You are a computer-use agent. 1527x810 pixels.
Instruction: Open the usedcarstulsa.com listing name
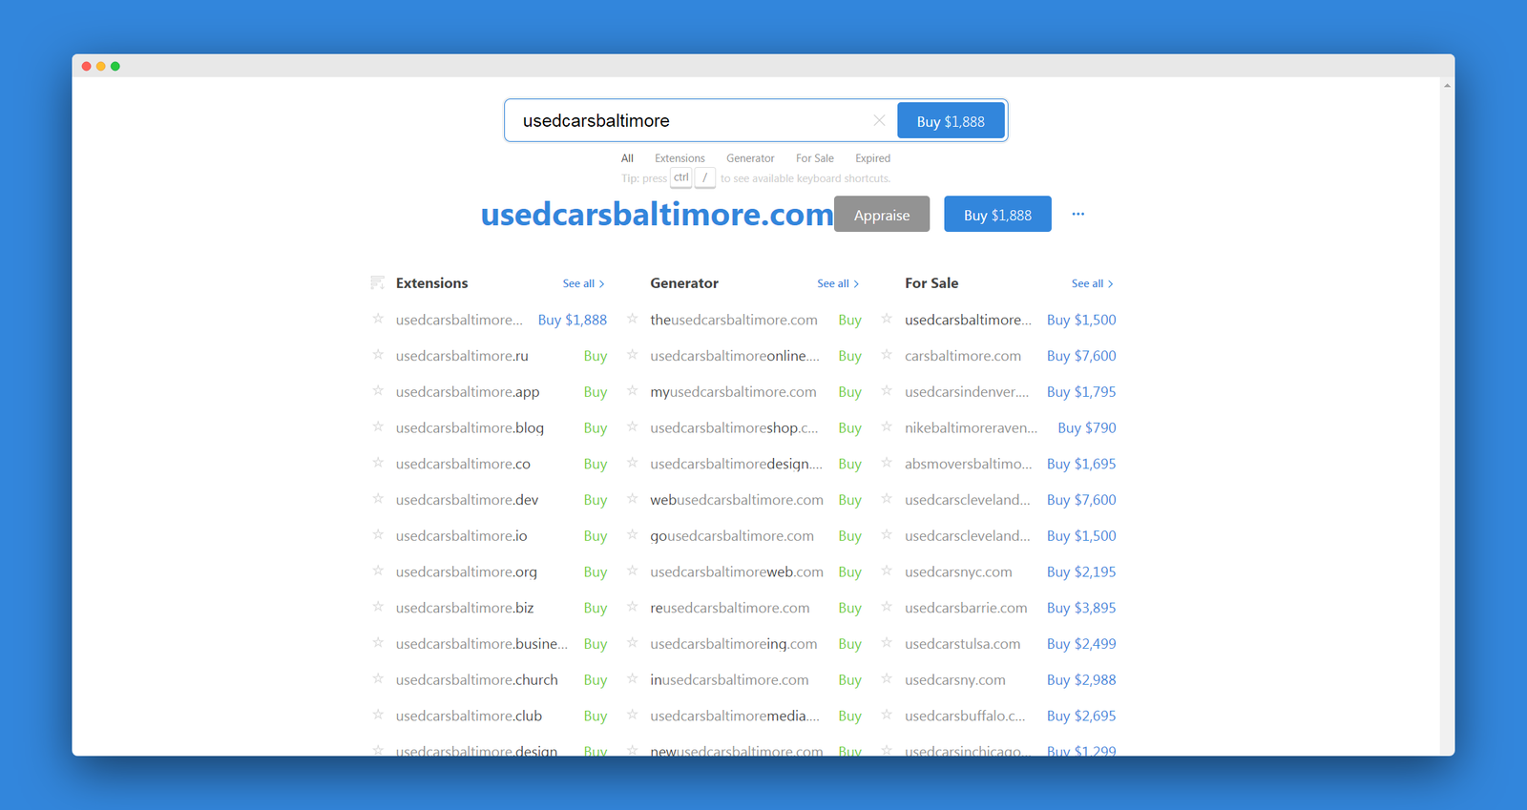962,644
